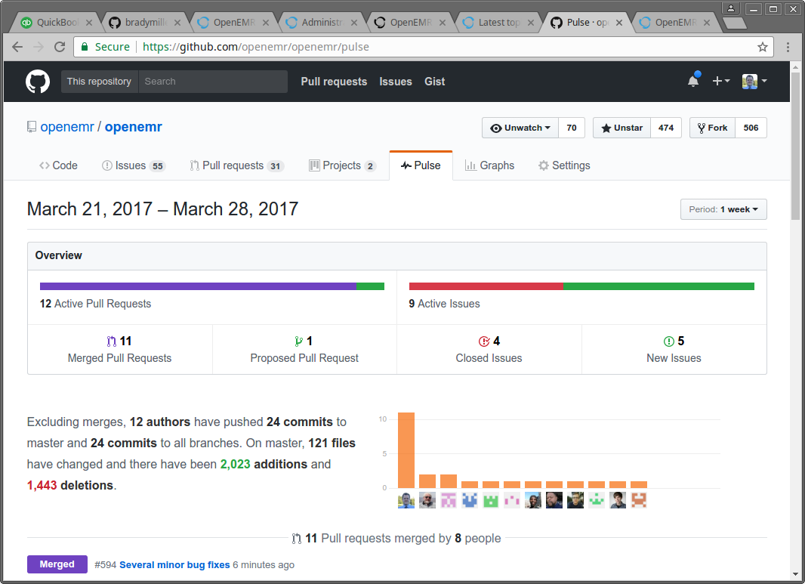805x584 pixels.
Task: Click the red closed issues bar
Action: (486, 286)
